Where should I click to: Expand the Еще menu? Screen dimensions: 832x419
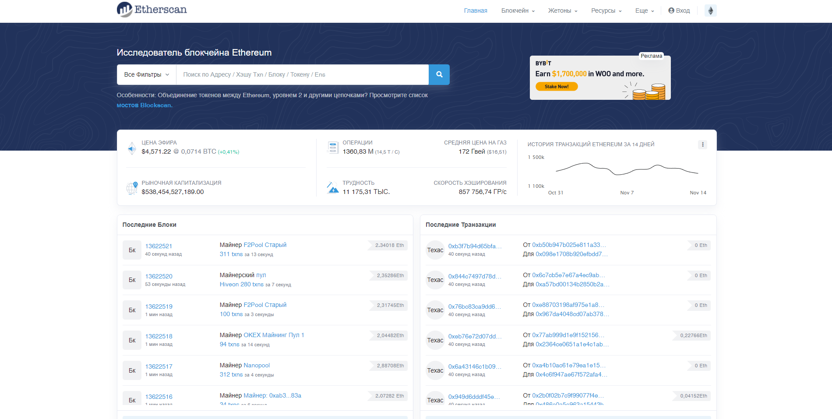pos(645,11)
